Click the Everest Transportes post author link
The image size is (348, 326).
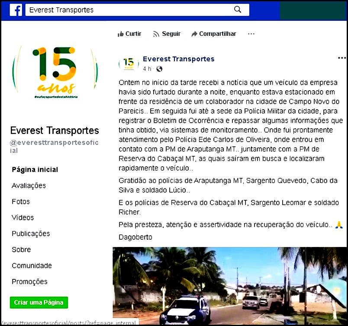[x=178, y=59]
